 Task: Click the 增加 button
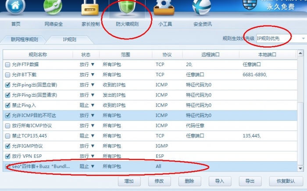(129, 181)
